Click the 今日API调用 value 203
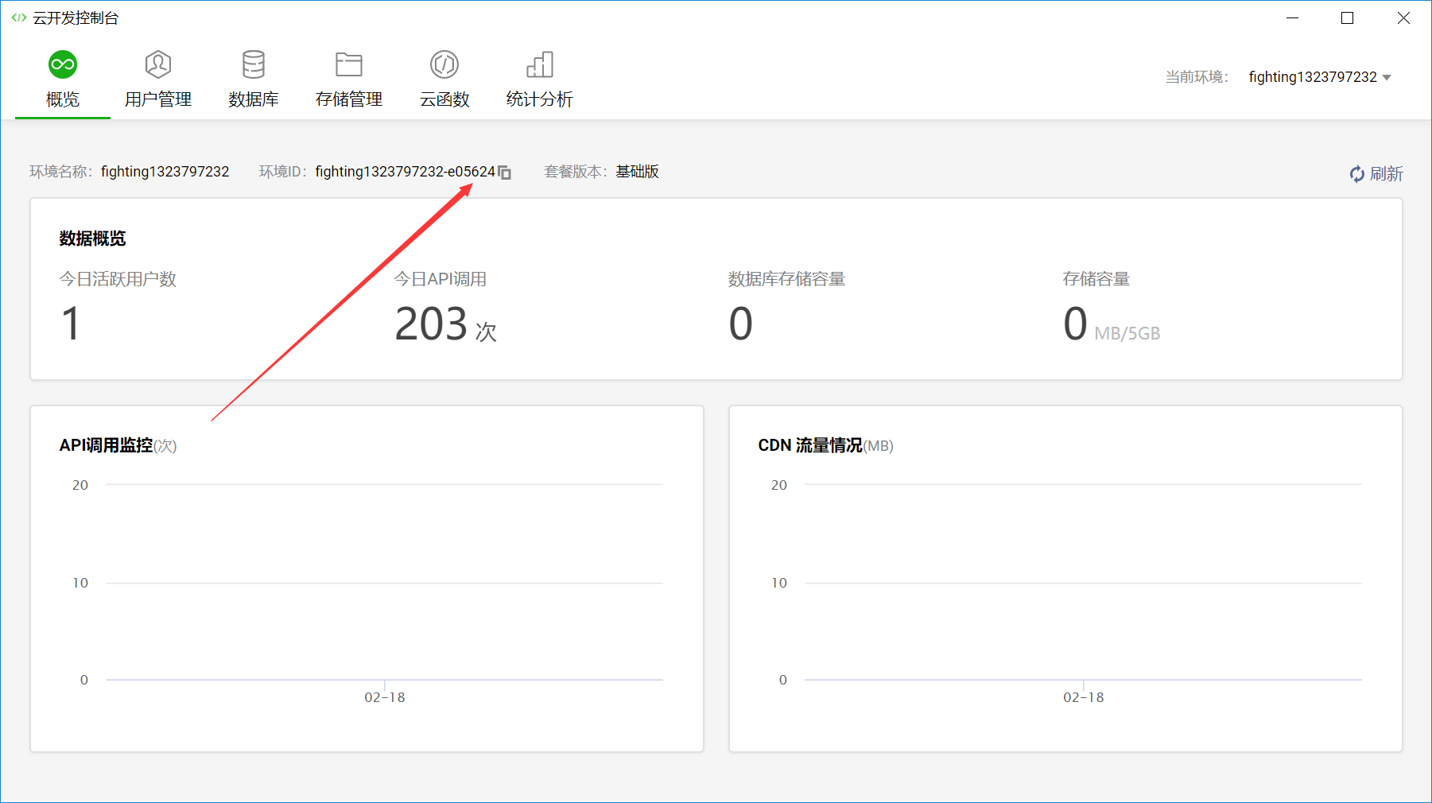Viewport: 1432px width, 803px height. [432, 324]
